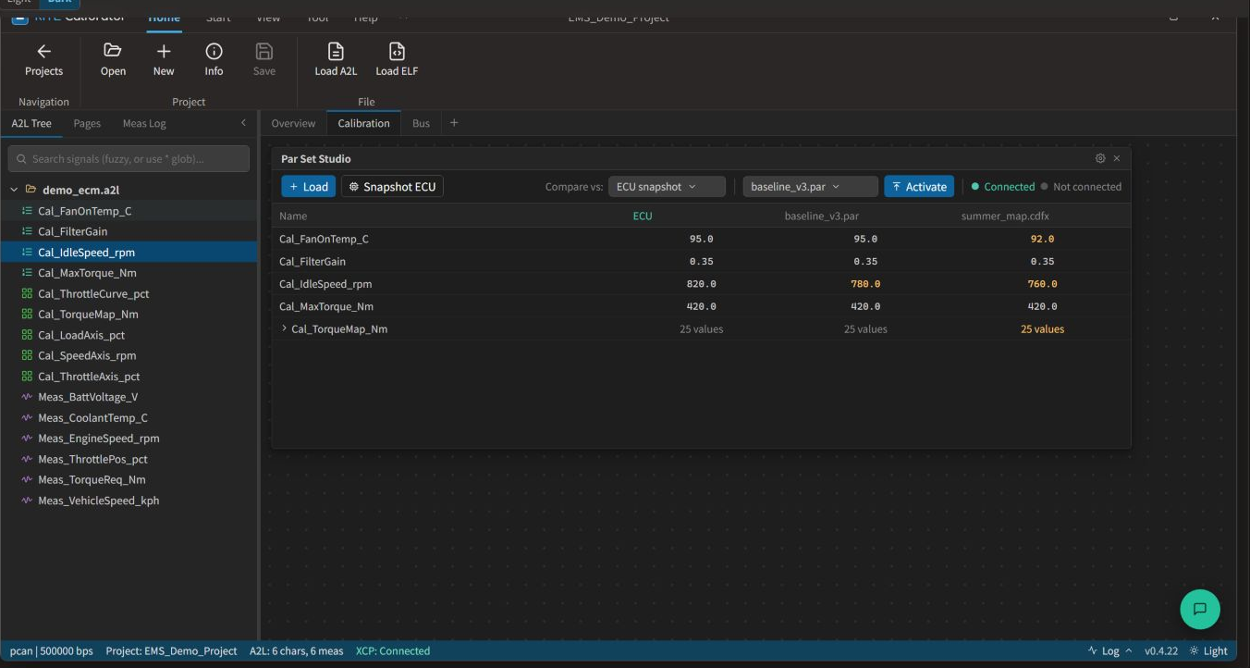Screen dimensions: 1250x668
Task: Select Cal_ThrottleCurve_pct in the tree
Action: (129, 293)
